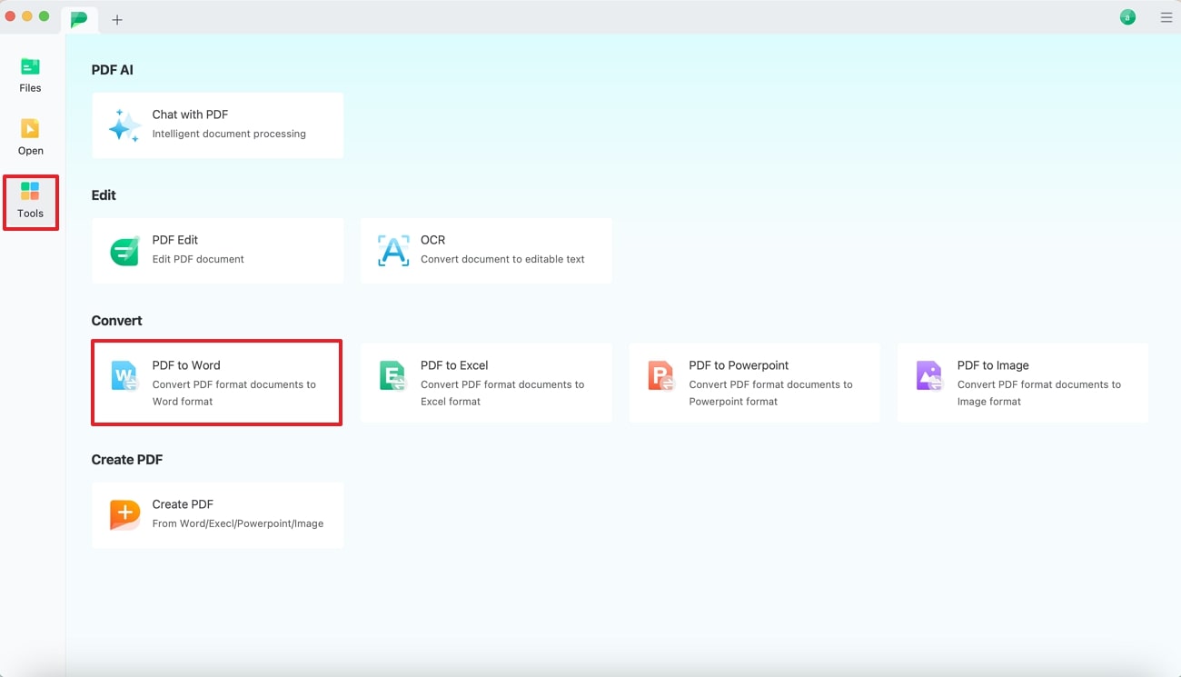Click the 'Open' sidebar label
Image resolution: width=1181 pixels, height=677 pixels.
point(31,151)
